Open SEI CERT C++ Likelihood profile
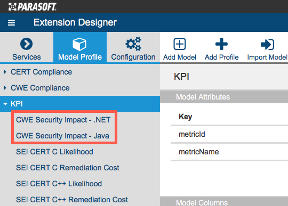Image resolution: width=288 pixels, height=206 pixels. click(x=59, y=184)
